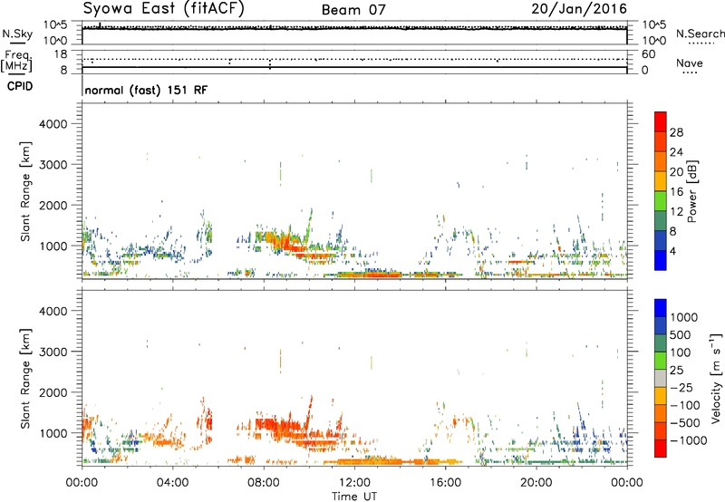Click the "Power [dB]" colorbar title
Image resolution: width=725 pixels, height=502 pixels.
pyautogui.click(x=692, y=191)
